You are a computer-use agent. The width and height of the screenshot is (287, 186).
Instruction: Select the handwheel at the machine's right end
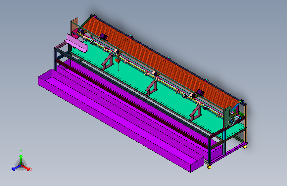point(231,121)
